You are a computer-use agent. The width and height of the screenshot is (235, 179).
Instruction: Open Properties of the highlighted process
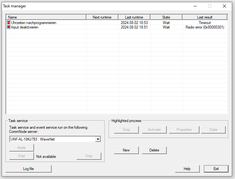tap(184, 130)
